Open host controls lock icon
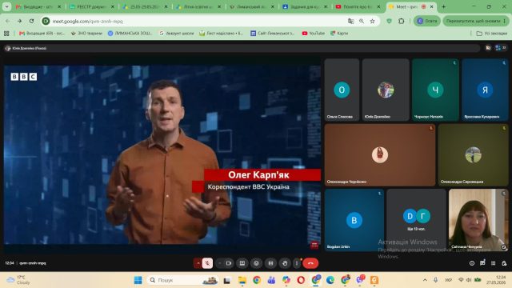 (x=504, y=263)
